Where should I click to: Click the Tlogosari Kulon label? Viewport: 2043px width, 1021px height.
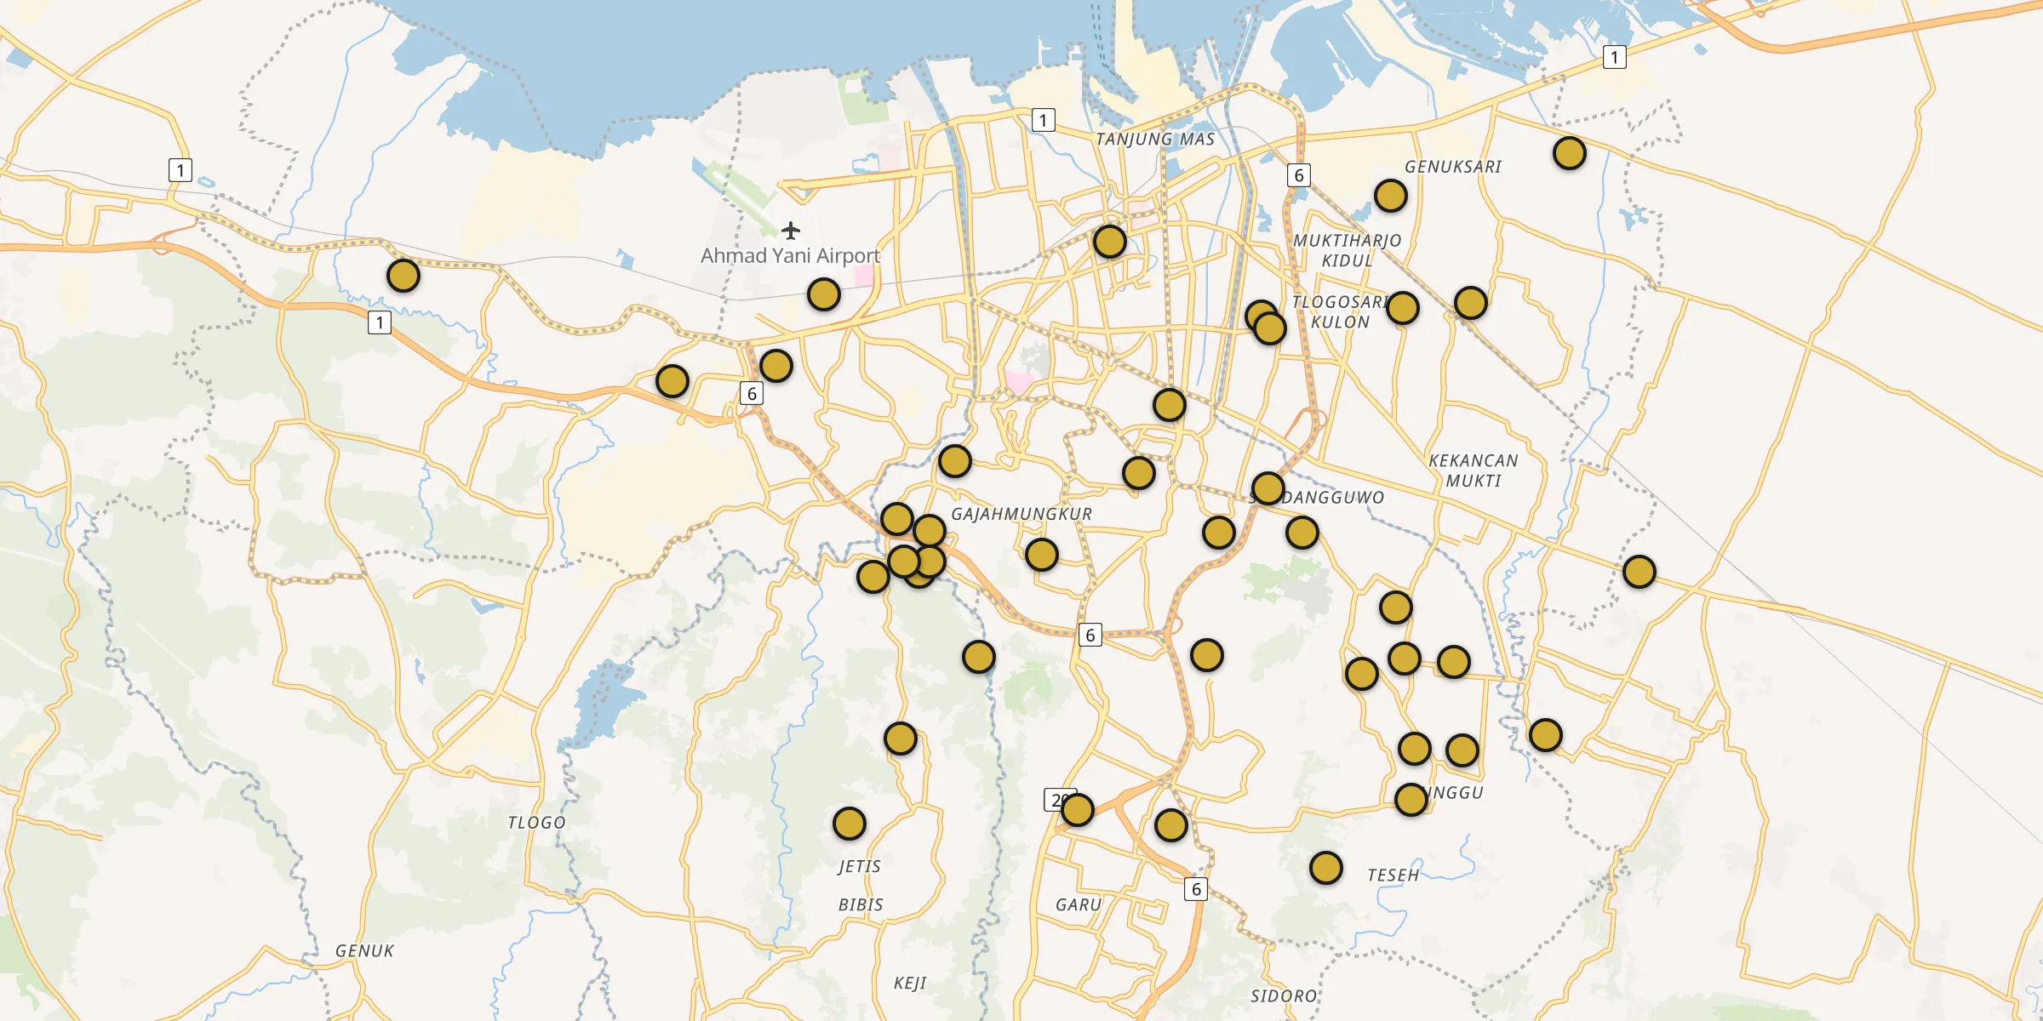(1340, 311)
